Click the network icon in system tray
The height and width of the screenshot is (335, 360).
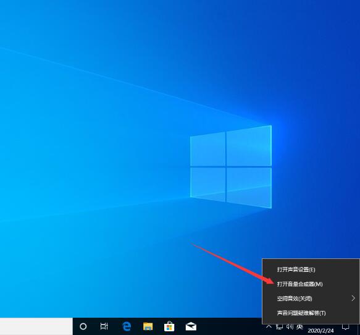click(279, 326)
